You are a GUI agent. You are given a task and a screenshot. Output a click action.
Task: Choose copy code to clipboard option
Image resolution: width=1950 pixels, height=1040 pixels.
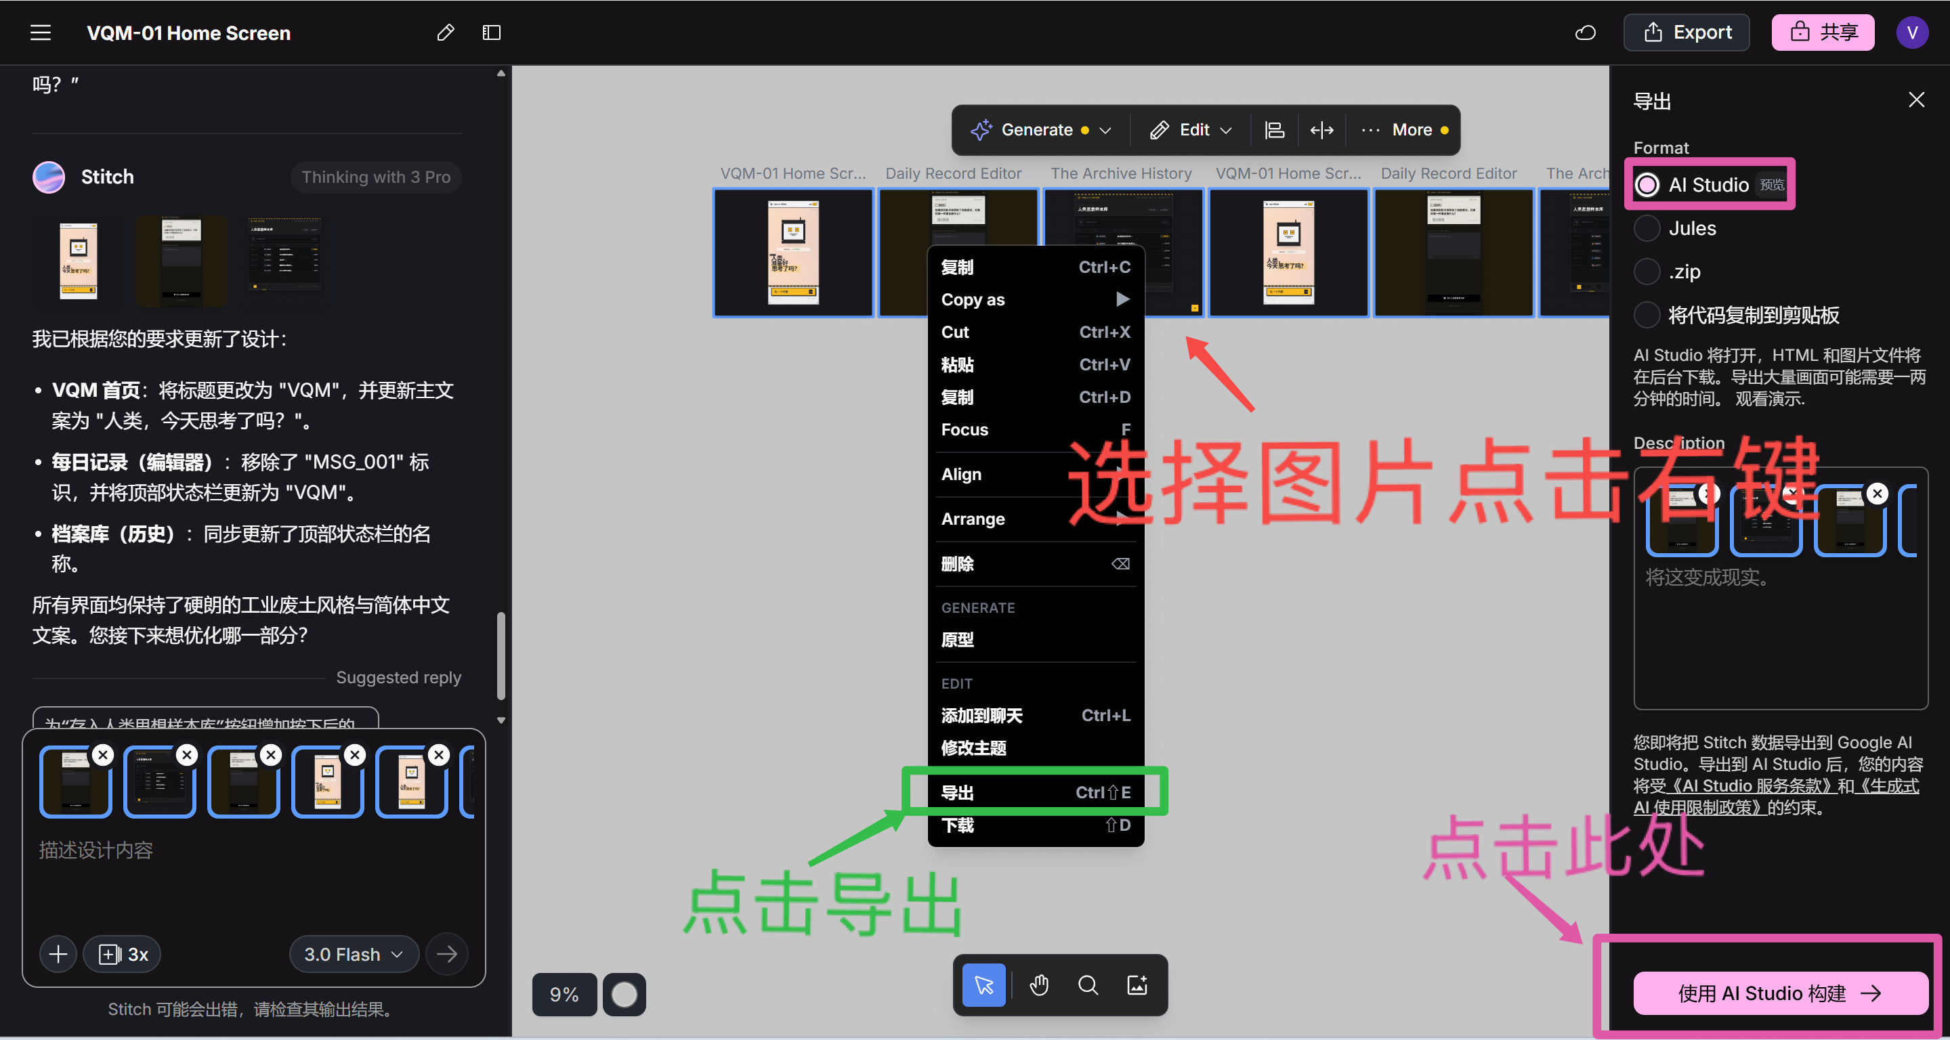coord(1647,315)
